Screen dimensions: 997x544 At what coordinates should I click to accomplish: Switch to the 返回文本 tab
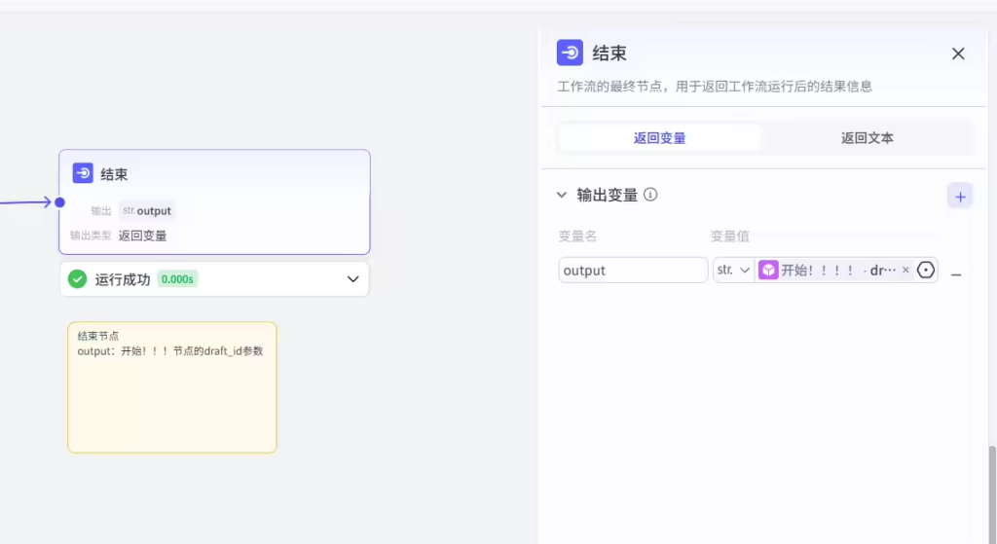click(867, 138)
